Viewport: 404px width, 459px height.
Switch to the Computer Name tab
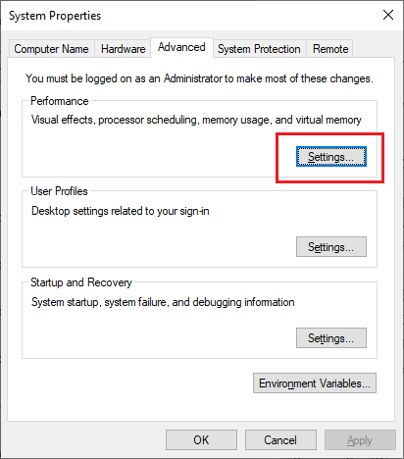51,49
